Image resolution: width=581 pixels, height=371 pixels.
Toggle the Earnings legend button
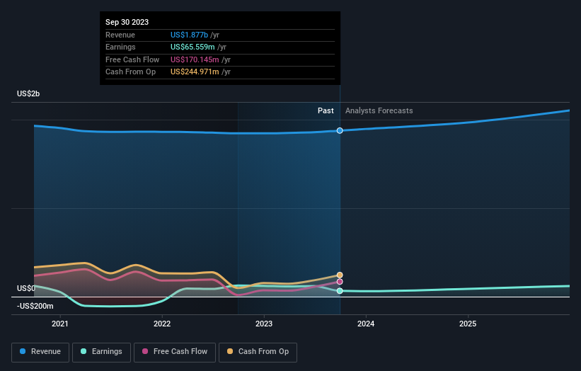[101, 352]
